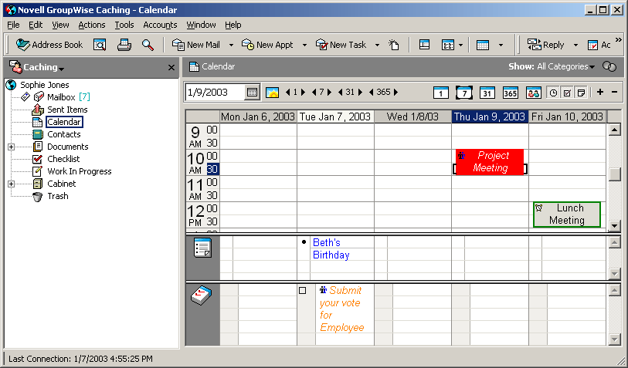The image size is (628, 368).
Task: Open Beth's Birthday note
Action: tap(331, 248)
